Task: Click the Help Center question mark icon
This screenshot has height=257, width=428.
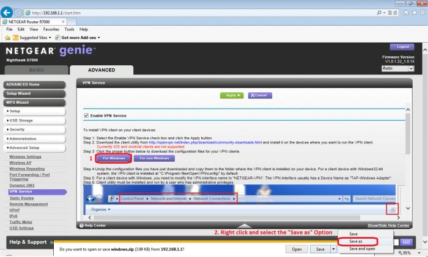Action: click(81, 225)
